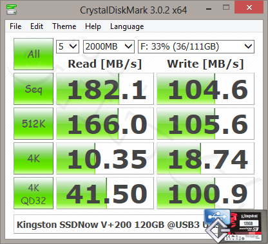
Task: Open the Help menu
Action: pos(93,26)
